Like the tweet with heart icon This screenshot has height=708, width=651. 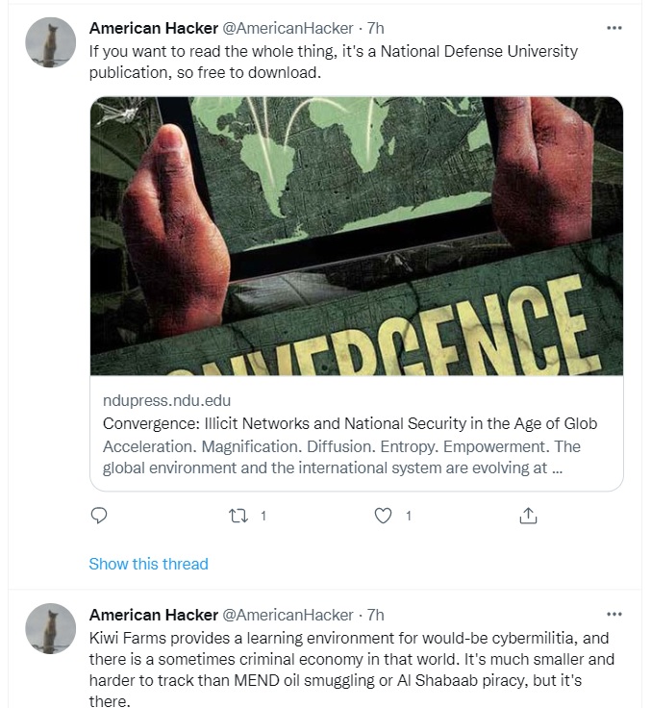click(x=384, y=516)
